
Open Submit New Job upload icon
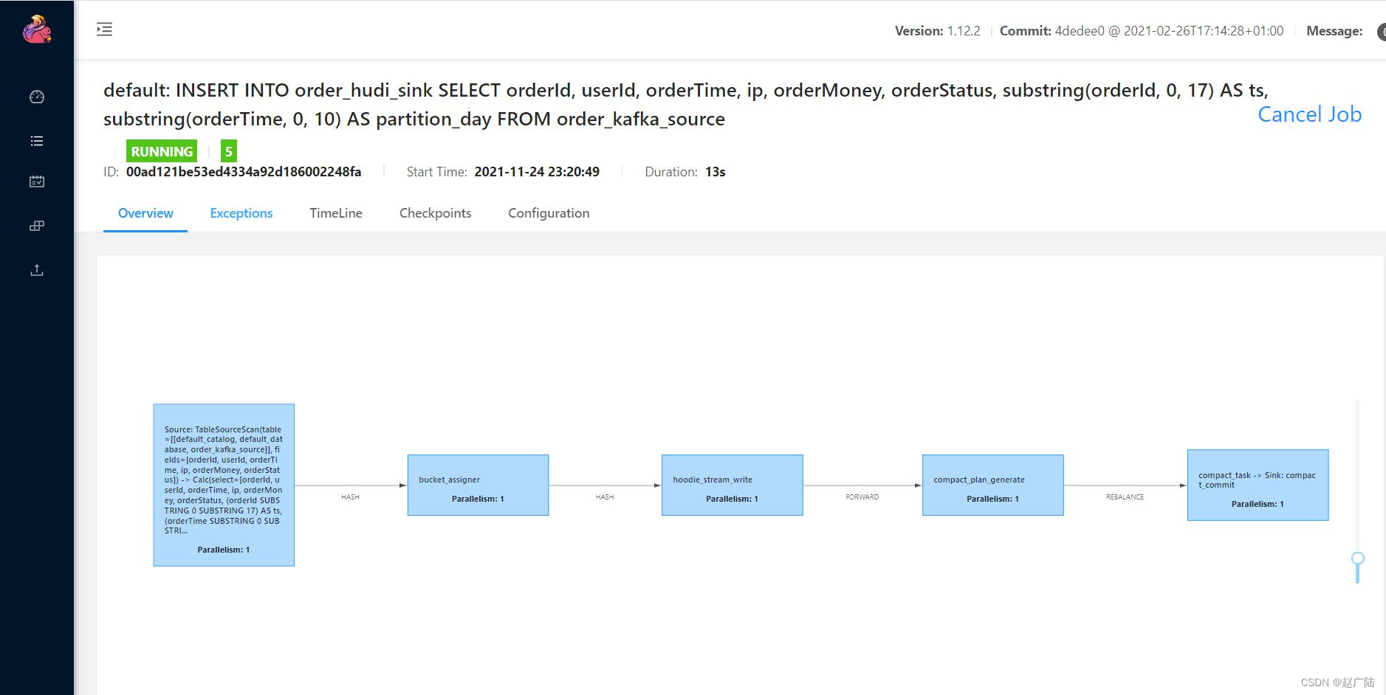click(37, 270)
